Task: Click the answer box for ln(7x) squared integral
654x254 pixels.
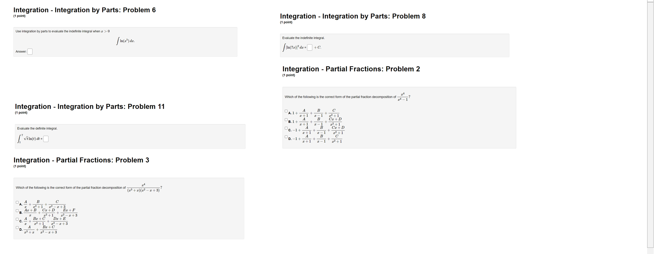Action: click(x=309, y=47)
